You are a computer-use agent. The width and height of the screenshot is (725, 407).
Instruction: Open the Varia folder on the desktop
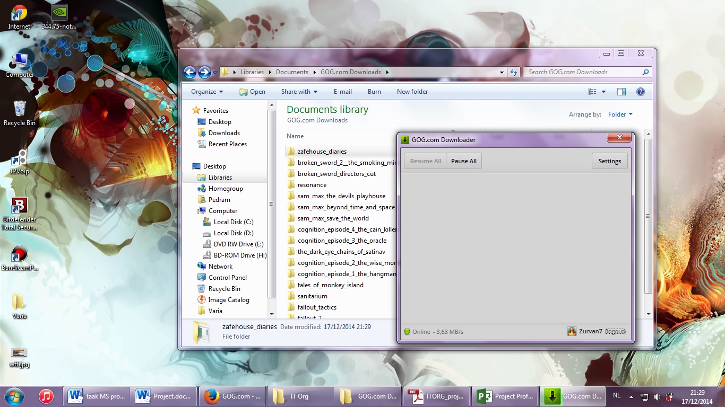point(20,306)
